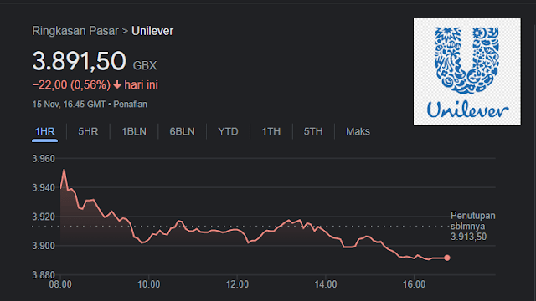Click the 3.920 price axis label

pyautogui.click(x=44, y=217)
